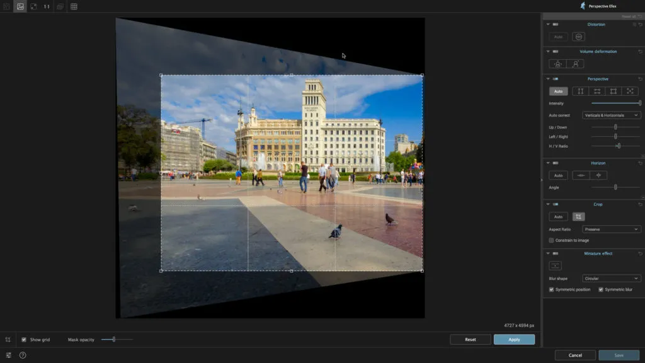This screenshot has height=363, width=645.
Task: Uncheck the Show grid checkbox
Action: [24, 340]
